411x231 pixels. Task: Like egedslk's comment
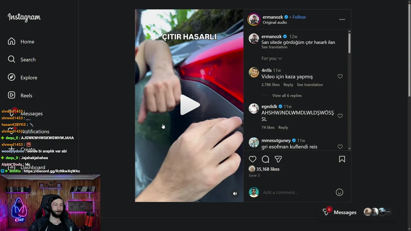point(340,116)
